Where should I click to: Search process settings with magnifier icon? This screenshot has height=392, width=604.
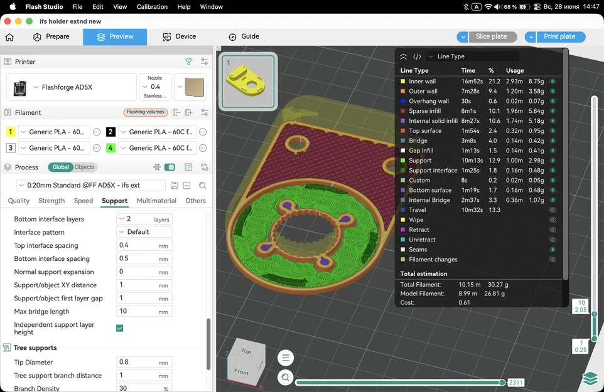(203, 186)
